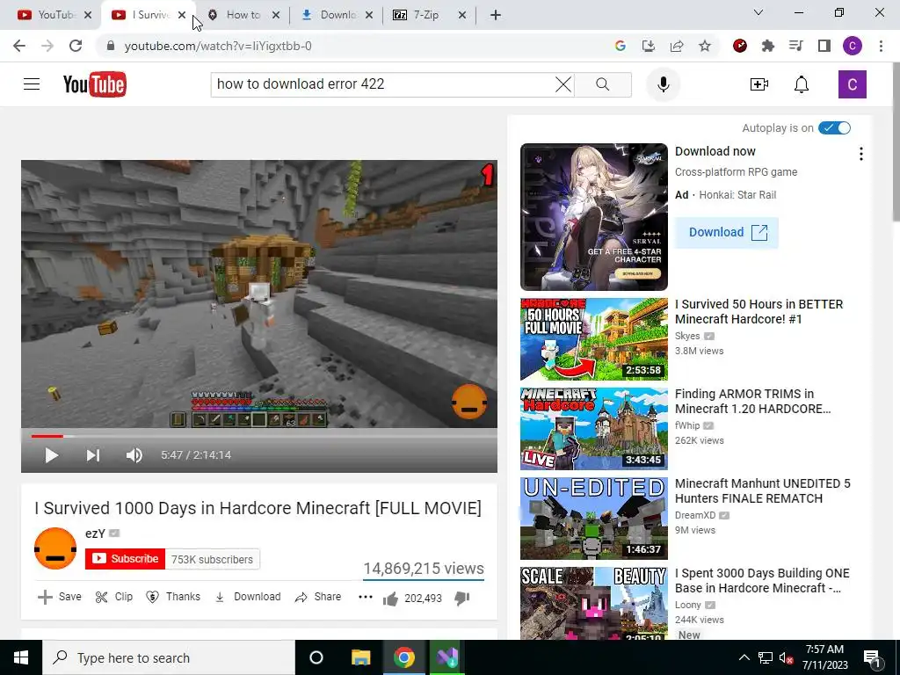Share this video
900x675 pixels.
point(318,597)
